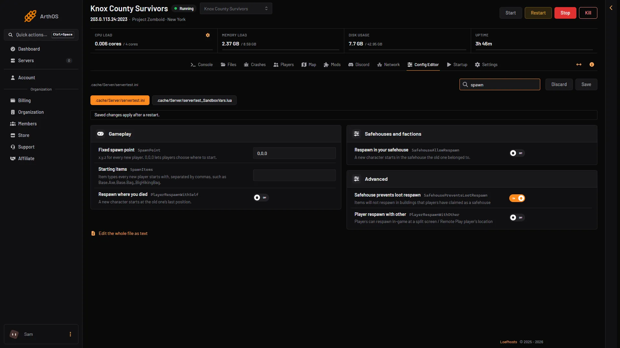
Task: Switch to the Files tab
Action: point(228,64)
